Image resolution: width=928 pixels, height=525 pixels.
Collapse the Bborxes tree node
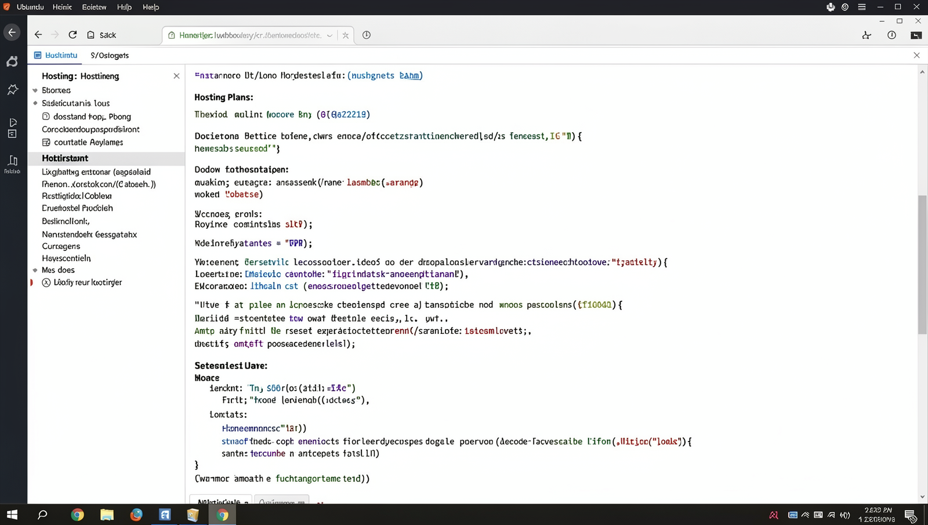(x=35, y=90)
